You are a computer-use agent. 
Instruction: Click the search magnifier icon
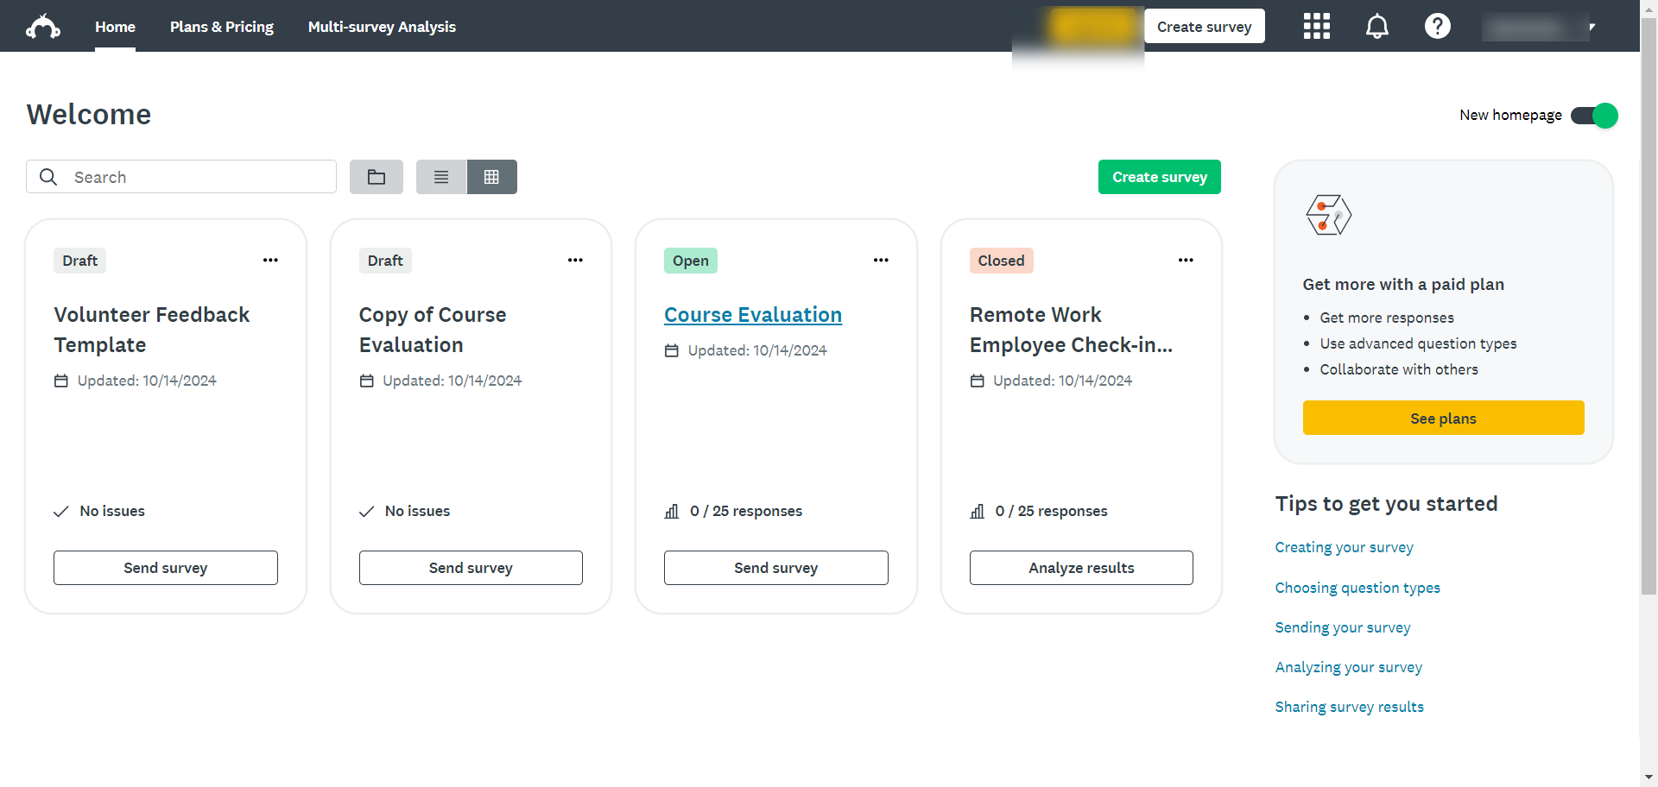pos(48,177)
